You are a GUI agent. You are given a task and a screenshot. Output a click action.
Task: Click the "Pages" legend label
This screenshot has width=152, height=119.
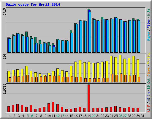click(148, 36)
